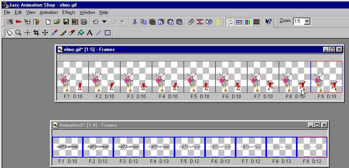Click the last clipboard paste icon before the separator
The image size is (349, 168).
point(180,22)
